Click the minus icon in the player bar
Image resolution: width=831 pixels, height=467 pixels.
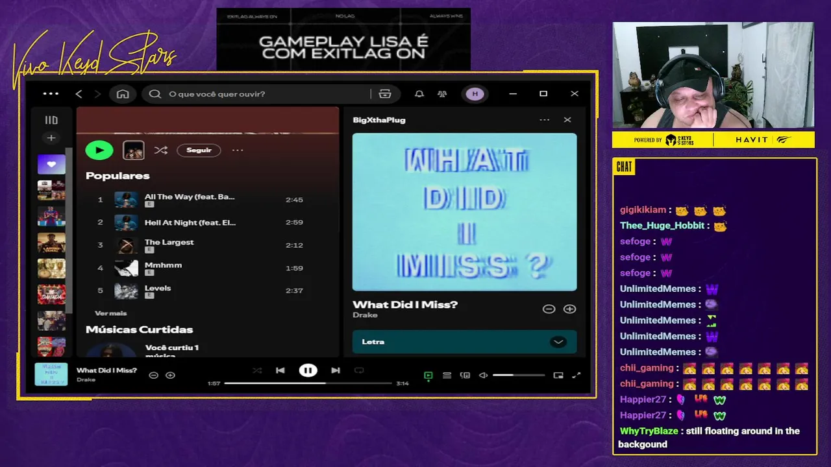pyautogui.click(x=154, y=375)
